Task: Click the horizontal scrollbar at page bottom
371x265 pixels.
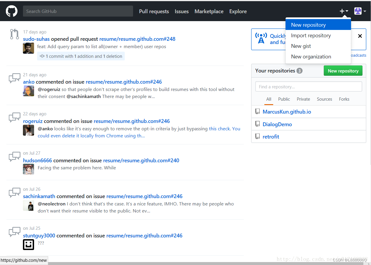Action: coord(206,263)
